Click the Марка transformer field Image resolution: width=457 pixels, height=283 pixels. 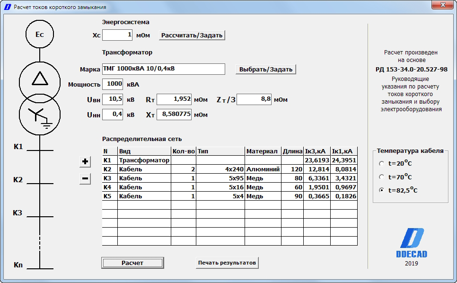tap(164, 69)
